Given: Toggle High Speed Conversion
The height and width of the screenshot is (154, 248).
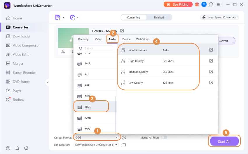Looking at the screenshot, I should point(219,17).
